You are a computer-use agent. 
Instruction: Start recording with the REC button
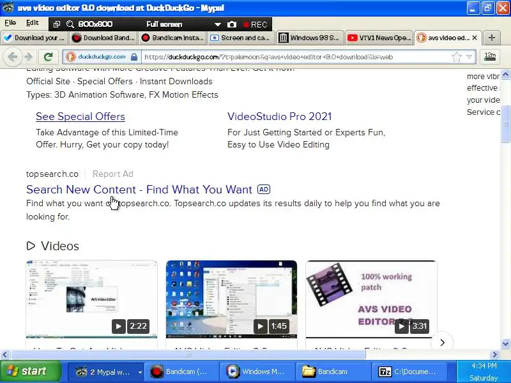point(255,24)
